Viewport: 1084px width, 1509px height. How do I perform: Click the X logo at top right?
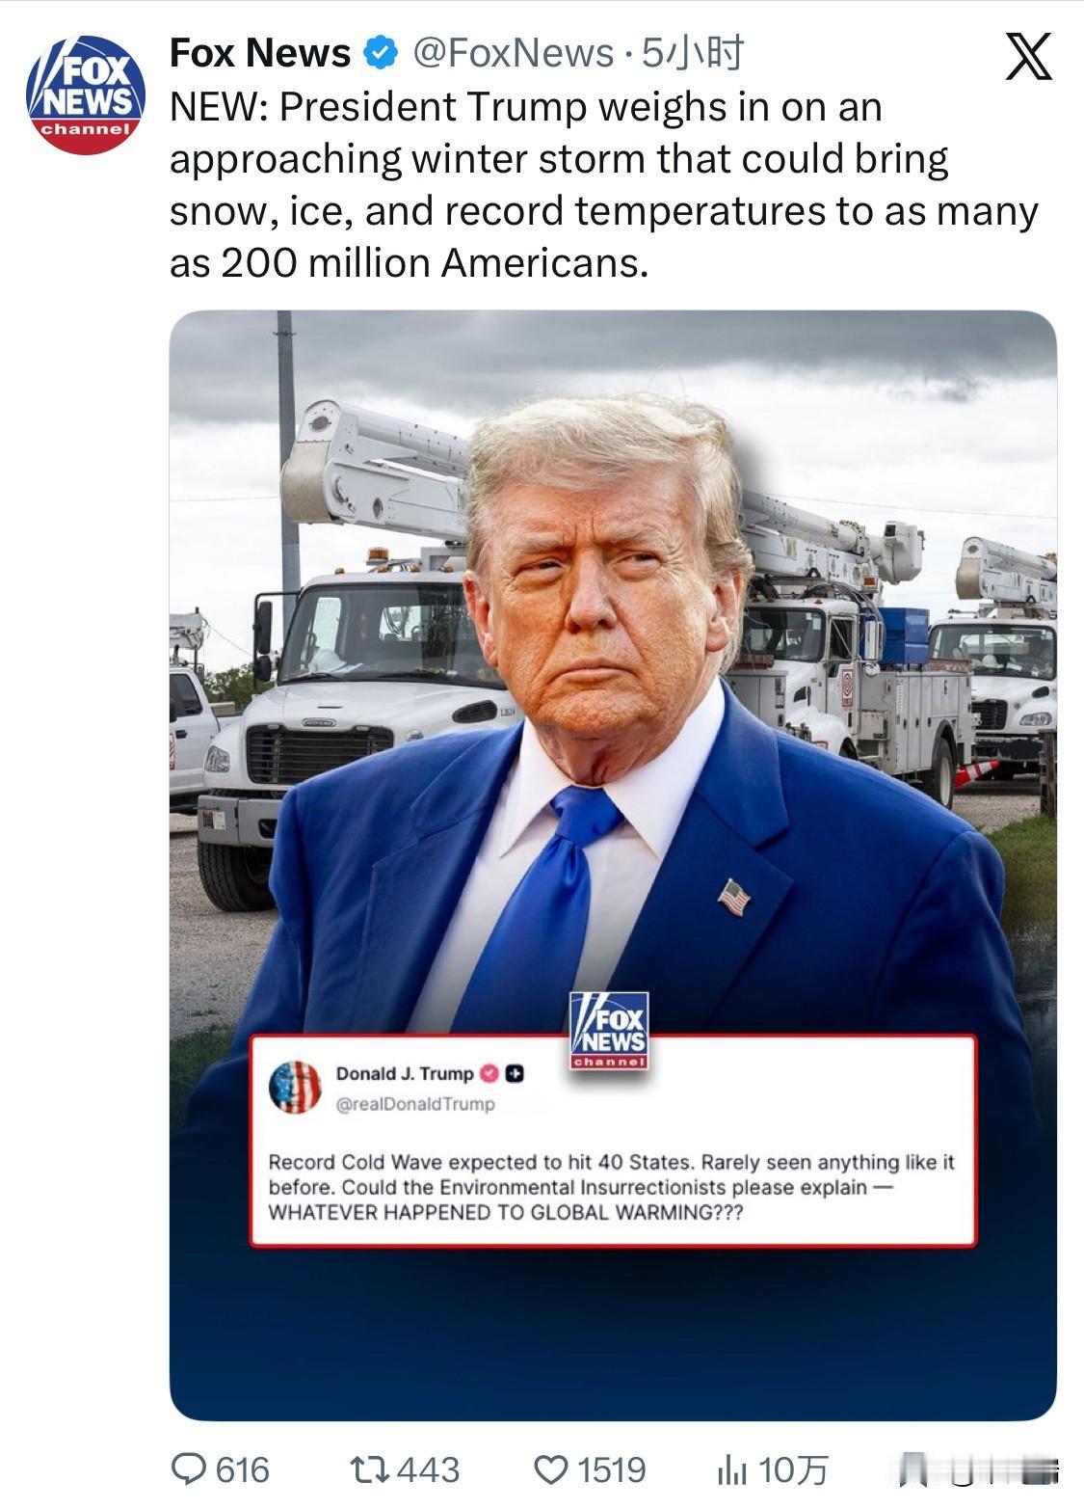[x=1029, y=56]
